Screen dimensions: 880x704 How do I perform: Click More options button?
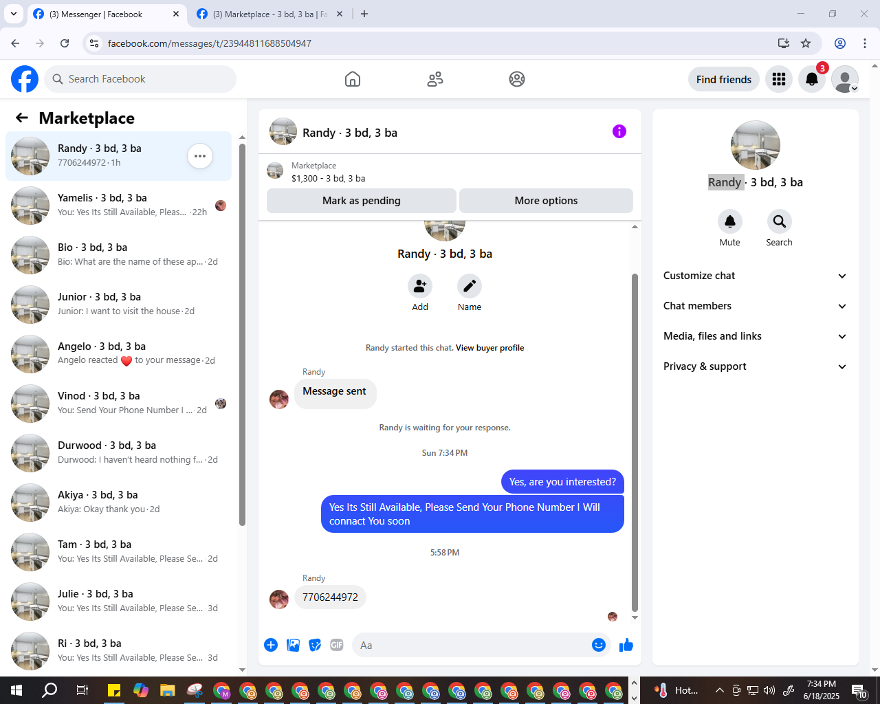[546, 201]
